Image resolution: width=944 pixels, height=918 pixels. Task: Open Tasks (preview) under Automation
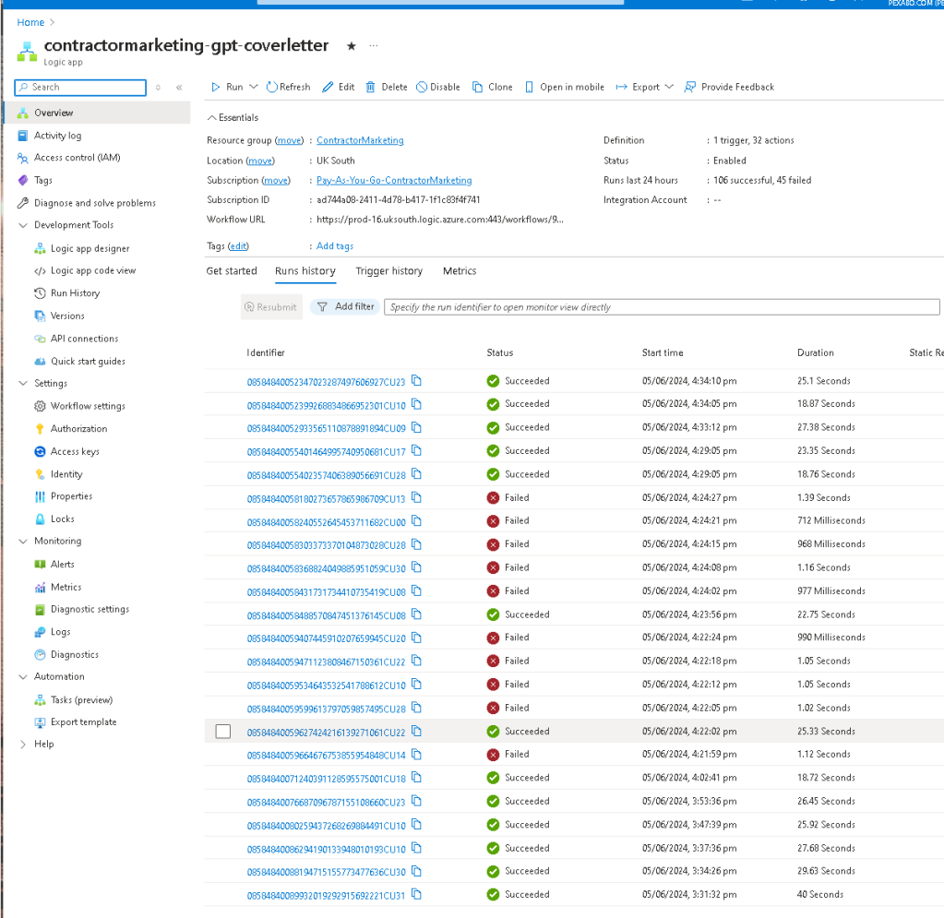(81, 700)
